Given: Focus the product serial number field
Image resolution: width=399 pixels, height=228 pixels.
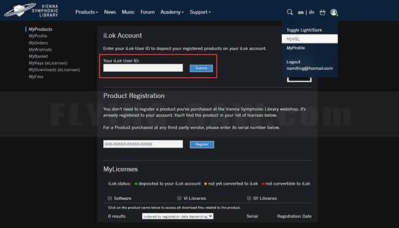Looking at the screenshot, I should tap(143, 144).
